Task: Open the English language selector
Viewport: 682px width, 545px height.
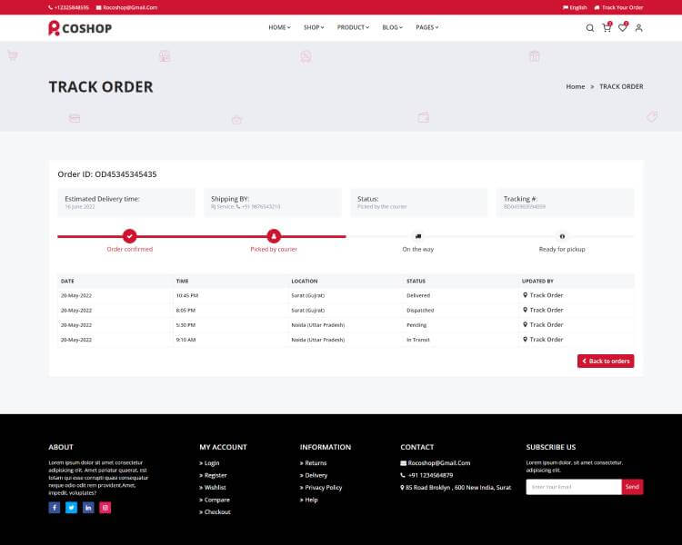Action: (x=575, y=7)
